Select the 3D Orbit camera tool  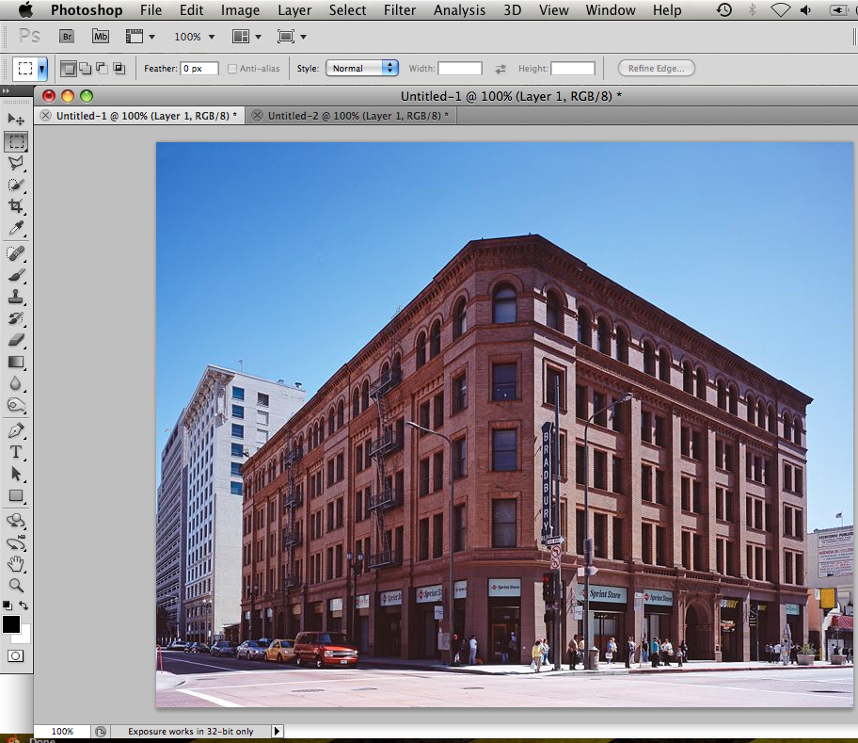[x=16, y=542]
